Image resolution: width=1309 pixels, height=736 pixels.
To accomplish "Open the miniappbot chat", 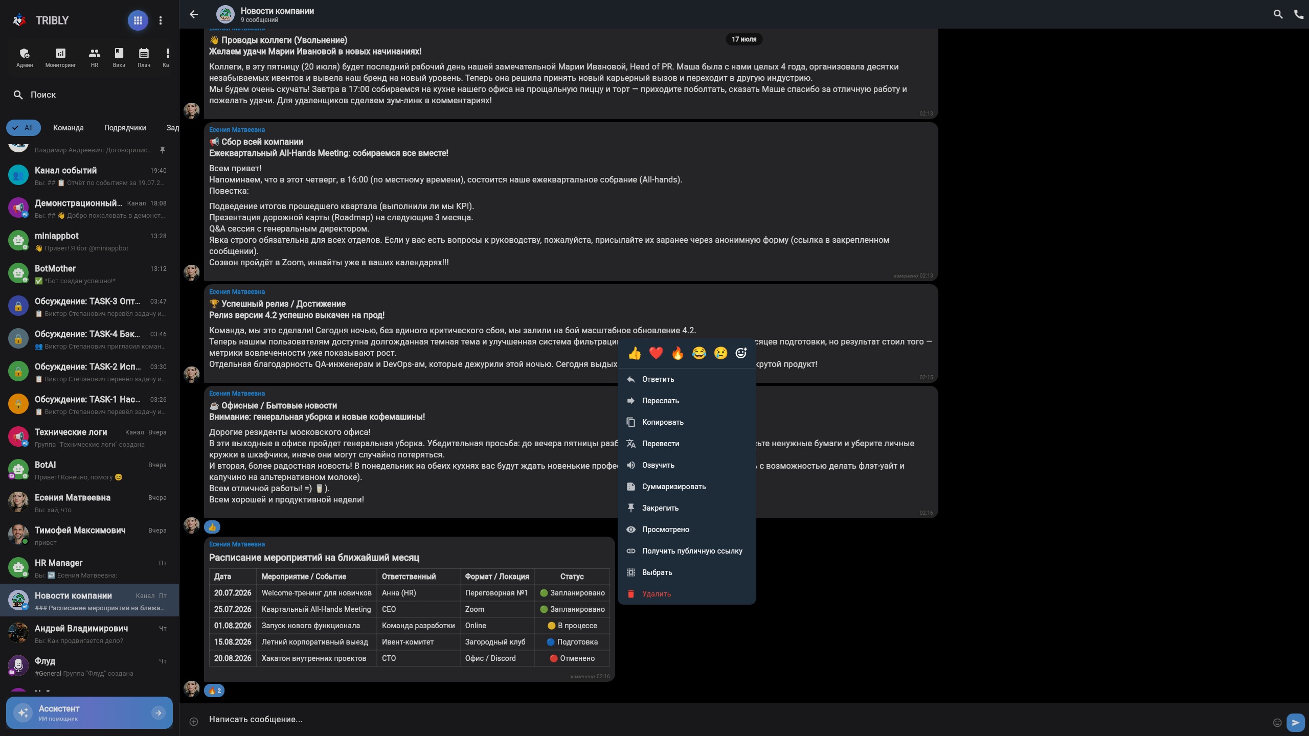I will [89, 241].
